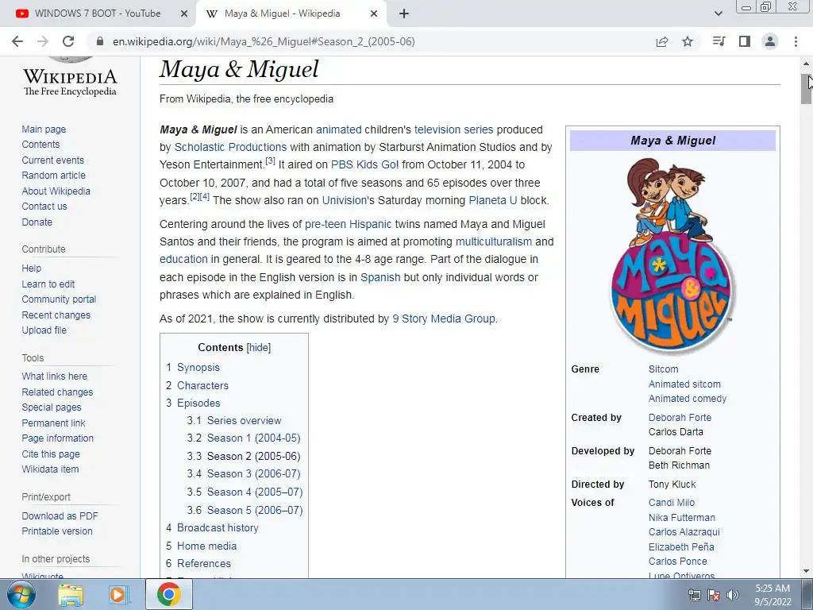This screenshot has width=813, height=610.
Task: Open the Chrome profile avatar
Action: [770, 41]
